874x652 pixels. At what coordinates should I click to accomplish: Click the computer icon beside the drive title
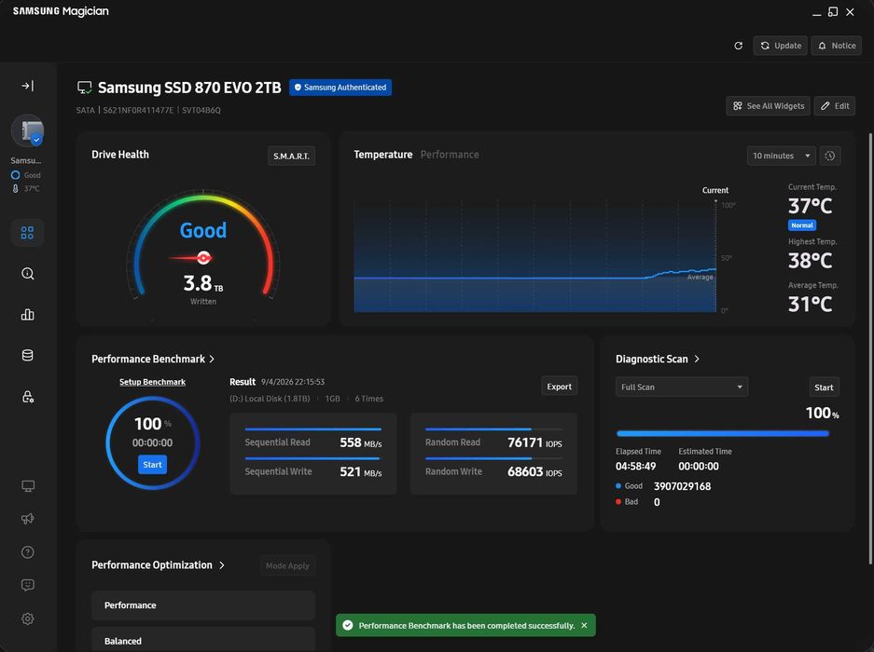pos(85,88)
